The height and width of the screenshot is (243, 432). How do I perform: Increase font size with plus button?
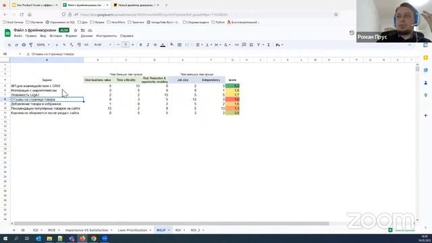133,45
